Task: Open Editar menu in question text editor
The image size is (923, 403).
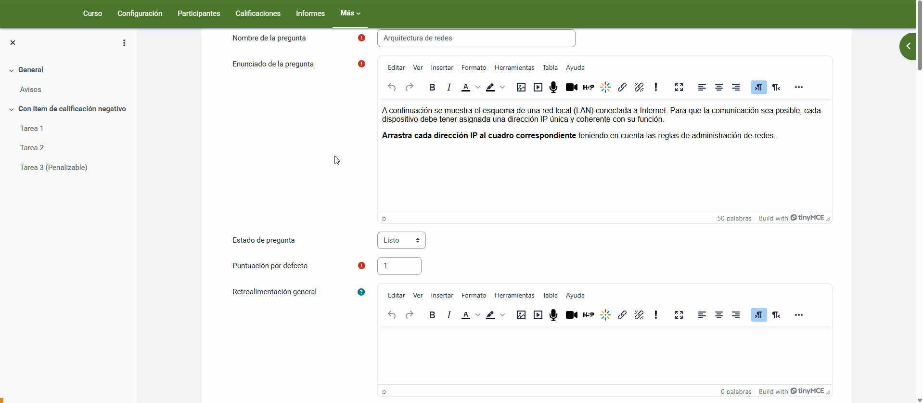Action: [397, 67]
